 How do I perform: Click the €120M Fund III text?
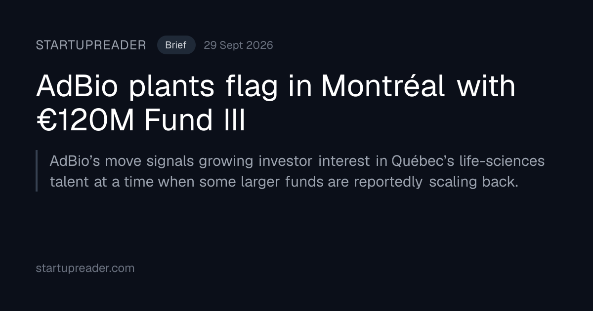click(x=141, y=121)
